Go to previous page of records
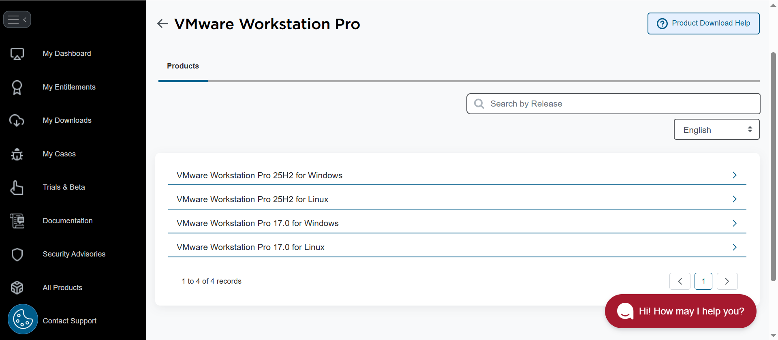778x340 pixels. (x=680, y=281)
